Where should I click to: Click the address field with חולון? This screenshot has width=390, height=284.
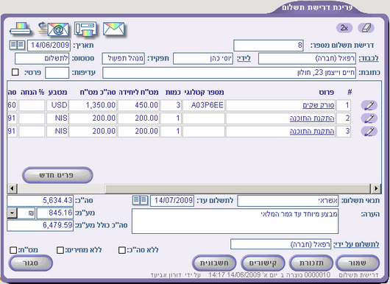[229, 73]
